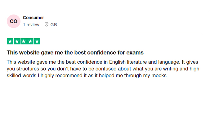Click the line starting "skilled words I highly"
210x113 pixels.
(x=87, y=76)
